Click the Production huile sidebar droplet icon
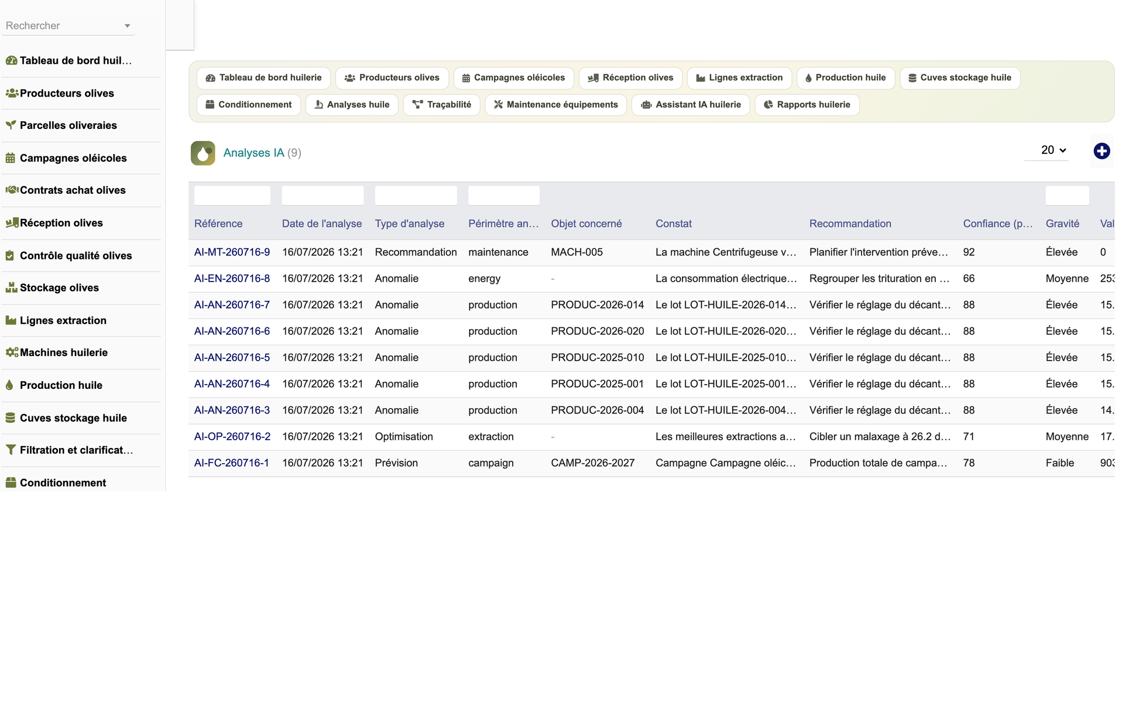The image size is (1139, 705). click(x=9, y=385)
